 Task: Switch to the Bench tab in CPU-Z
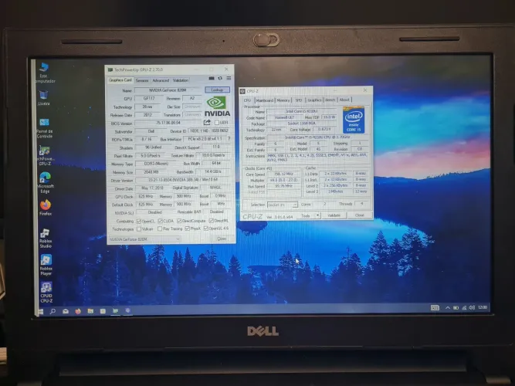tap(330, 100)
